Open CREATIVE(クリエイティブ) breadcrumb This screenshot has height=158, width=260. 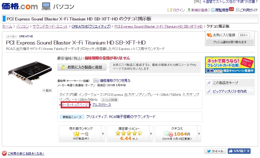click(x=91, y=27)
